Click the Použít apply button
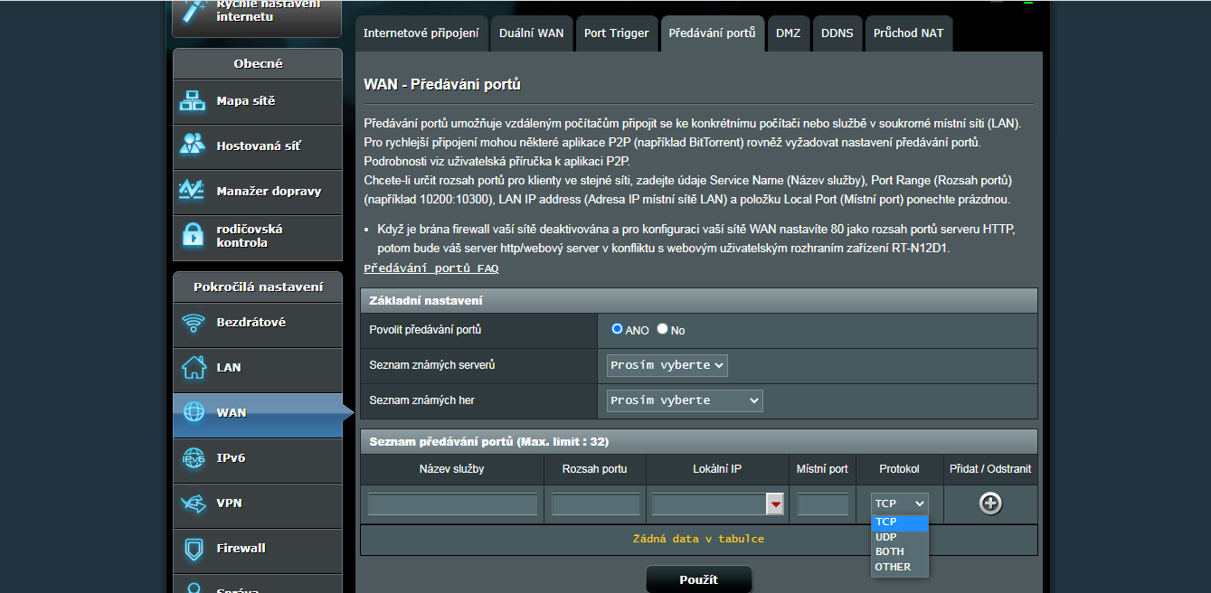The image size is (1211, 593). point(698,579)
